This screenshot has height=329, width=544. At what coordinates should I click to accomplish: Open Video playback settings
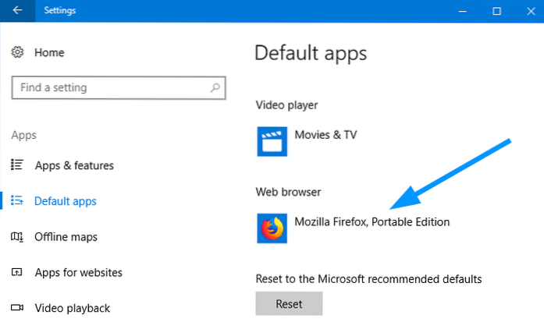[x=72, y=308]
